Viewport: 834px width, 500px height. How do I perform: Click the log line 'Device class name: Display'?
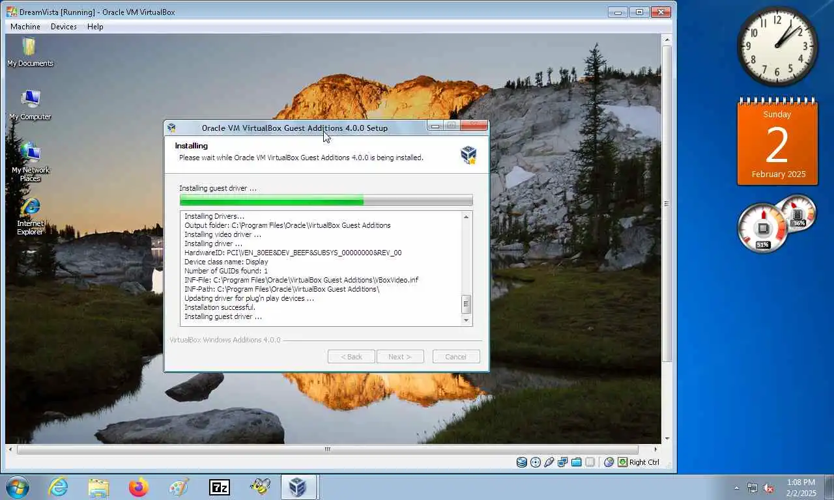(x=226, y=262)
